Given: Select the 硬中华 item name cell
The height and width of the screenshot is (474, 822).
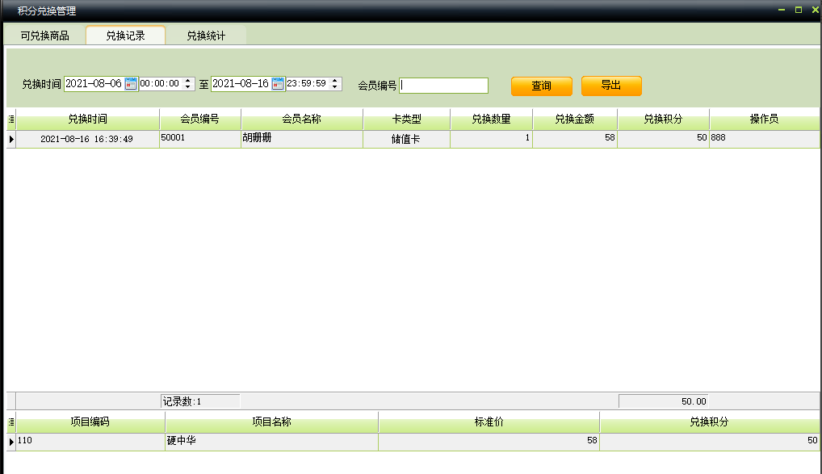Looking at the screenshot, I should click(x=271, y=442).
